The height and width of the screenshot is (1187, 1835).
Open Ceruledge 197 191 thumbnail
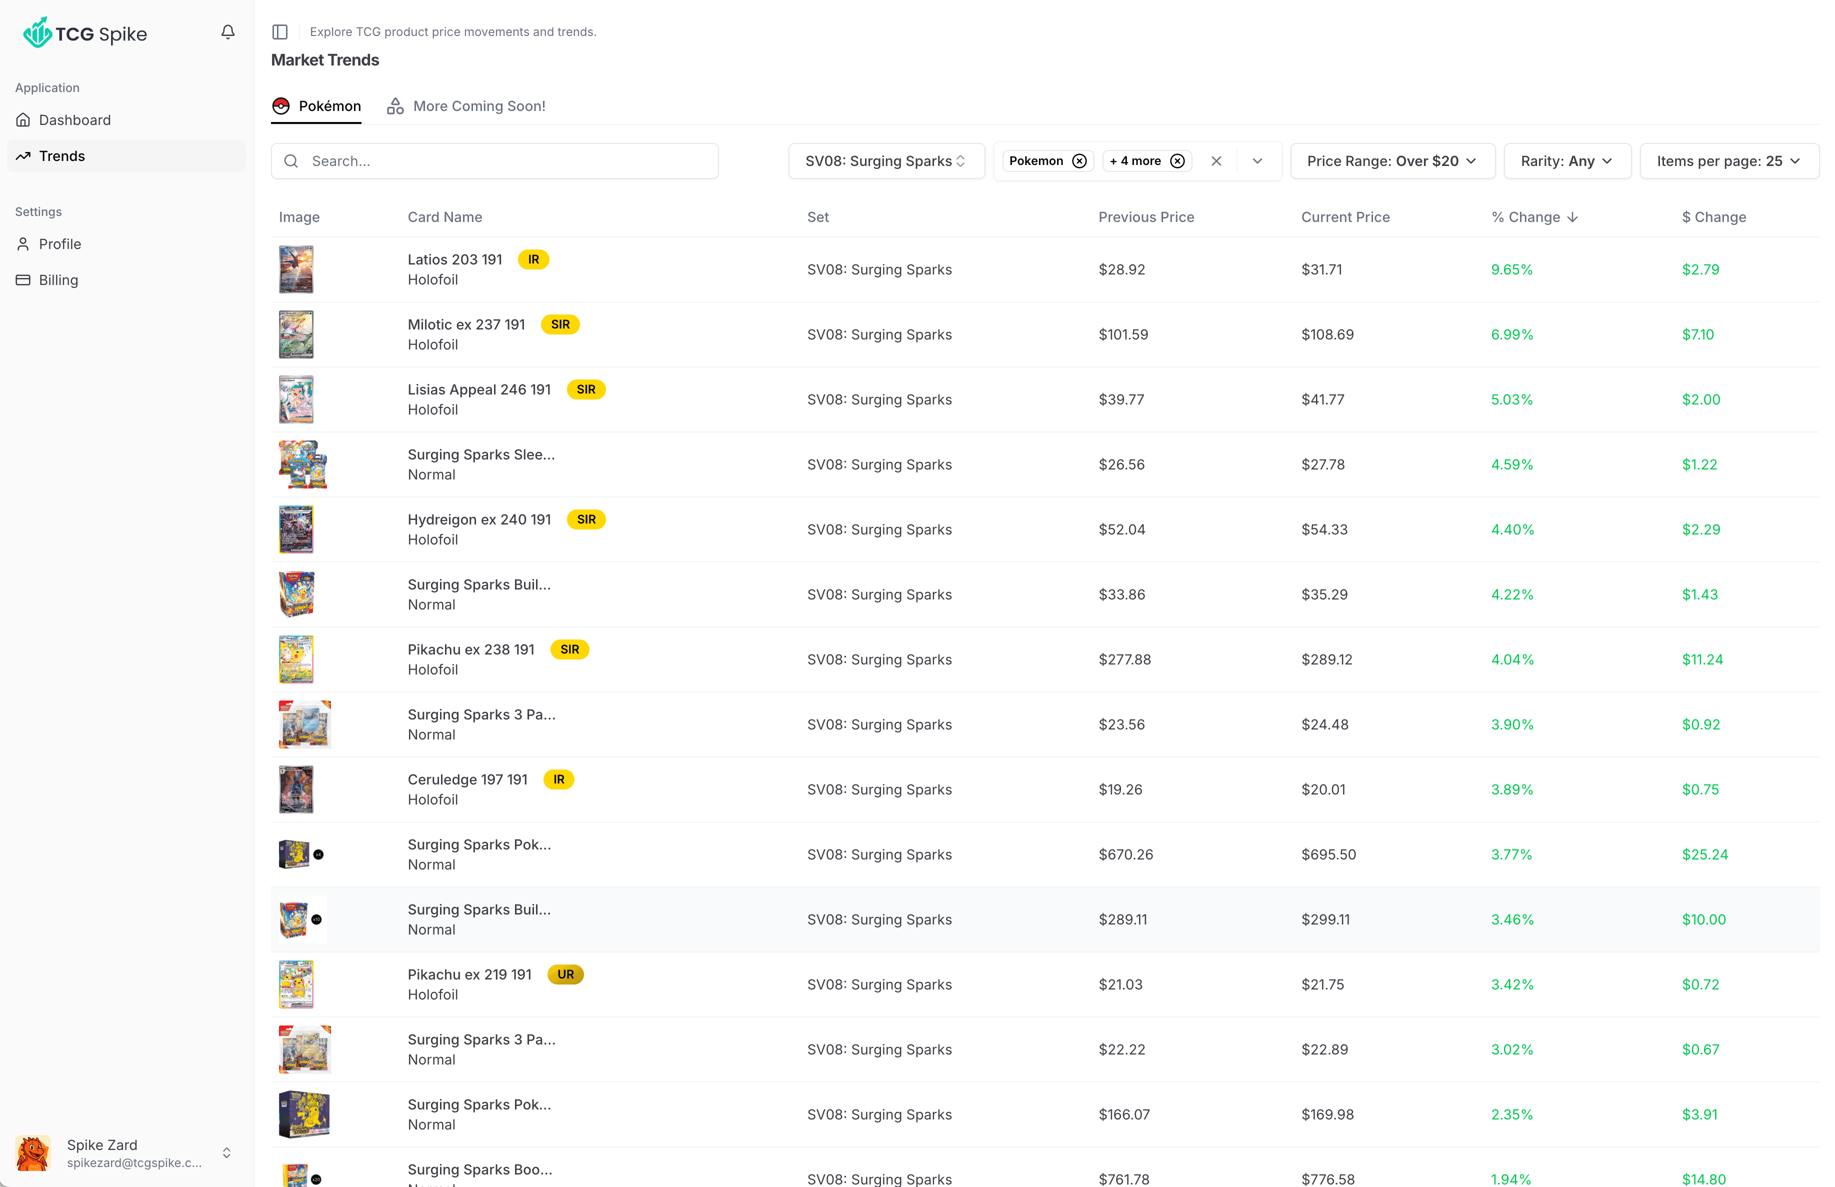(296, 789)
